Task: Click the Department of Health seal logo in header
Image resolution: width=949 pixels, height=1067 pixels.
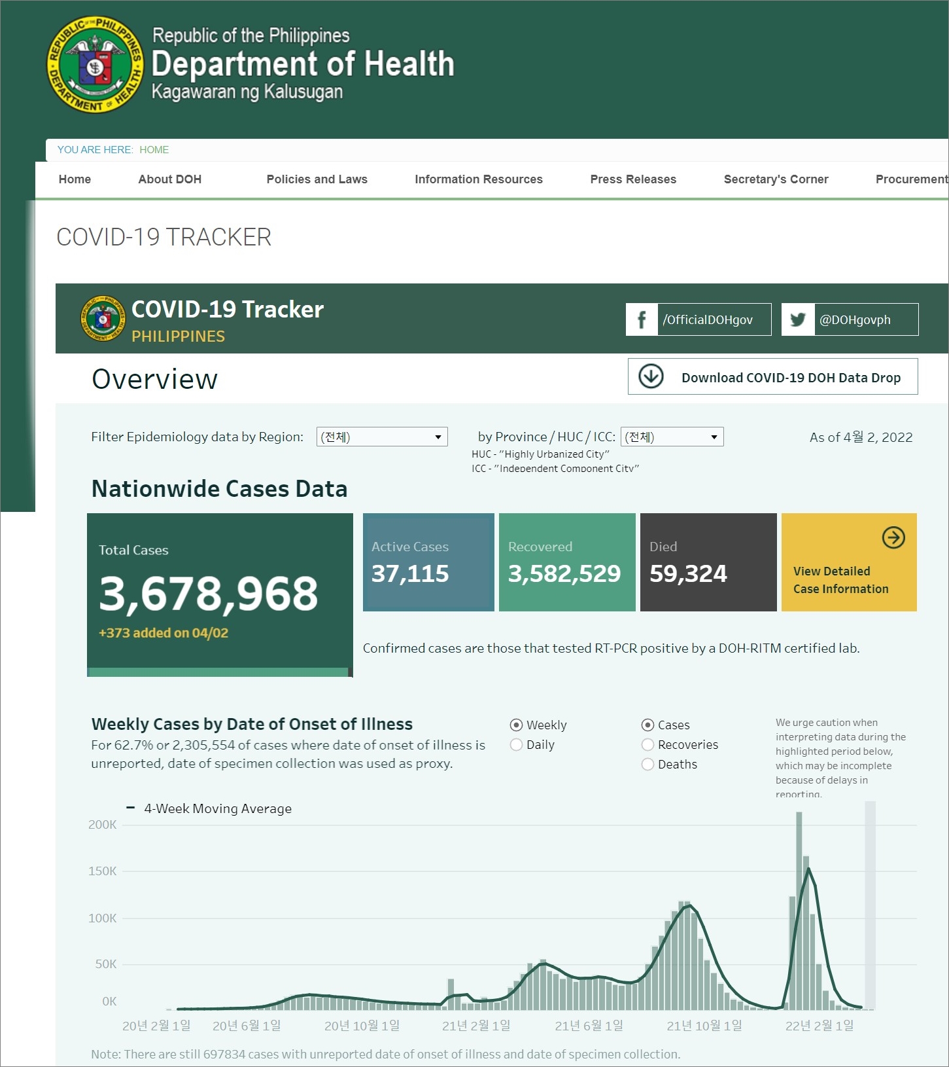Action: click(95, 64)
